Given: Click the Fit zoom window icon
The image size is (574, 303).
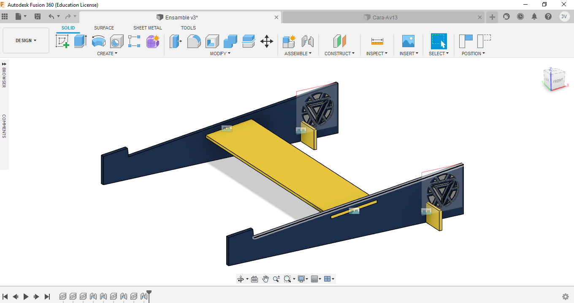Looking at the screenshot, I should tap(287, 279).
